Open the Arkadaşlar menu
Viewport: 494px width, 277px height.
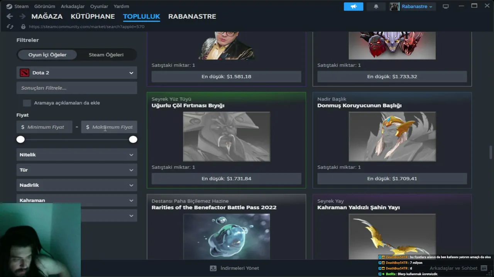[73, 6]
